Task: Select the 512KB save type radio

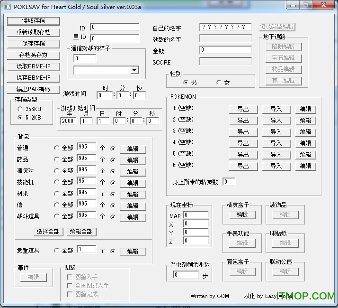Action: (x=20, y=118)
